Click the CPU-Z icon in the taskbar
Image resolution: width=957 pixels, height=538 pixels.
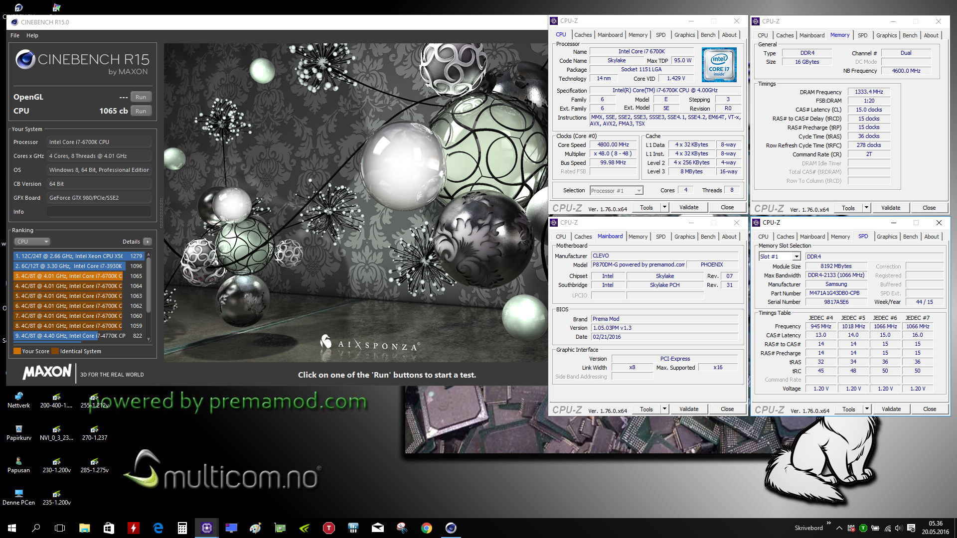pyautogui.click(x=206, y=528)
